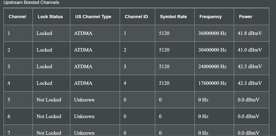This screenshot has height=136, width=276.
Task: Click the 30400000 Hz frequency value
Action: tap(212, 50)
